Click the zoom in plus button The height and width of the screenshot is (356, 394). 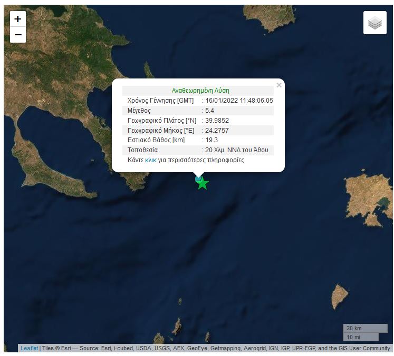18,19
